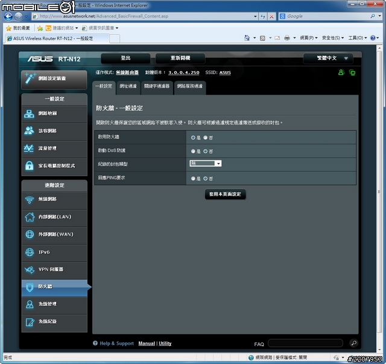
Task: Expand the Web Slice Gallery dropdown
Action: tap(117, 28)
